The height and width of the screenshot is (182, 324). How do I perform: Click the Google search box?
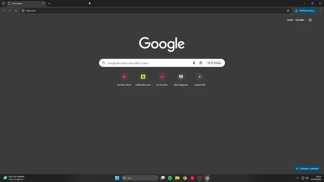(162, 63)
